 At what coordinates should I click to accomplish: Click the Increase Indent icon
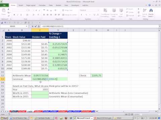point(59,15)
